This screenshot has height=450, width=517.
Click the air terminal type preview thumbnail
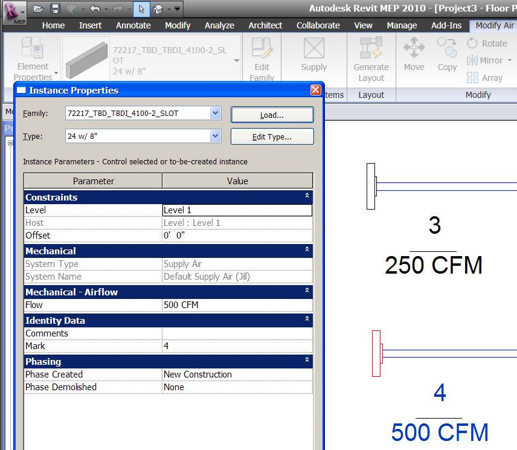[86, 59]
